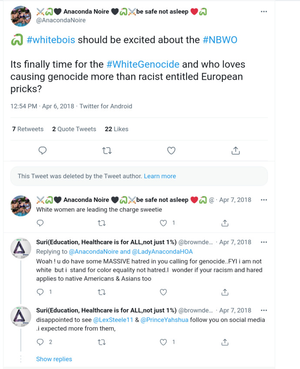The height and width of the screenshot is (369, 300).
Task: Like the main tweet
Action: [171, 151]
